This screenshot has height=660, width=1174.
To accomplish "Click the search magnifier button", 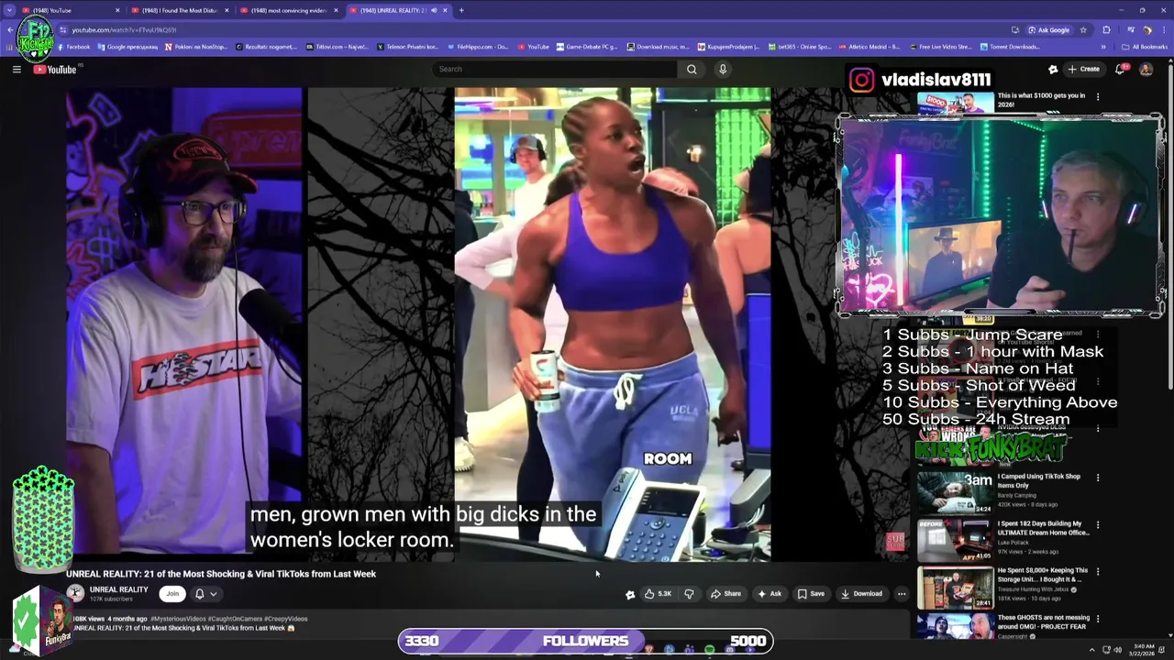I will click(x=692, y=69).
